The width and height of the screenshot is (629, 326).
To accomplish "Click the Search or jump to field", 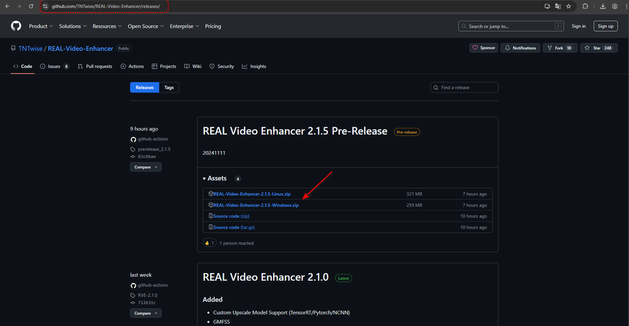I will click(511, 26).
